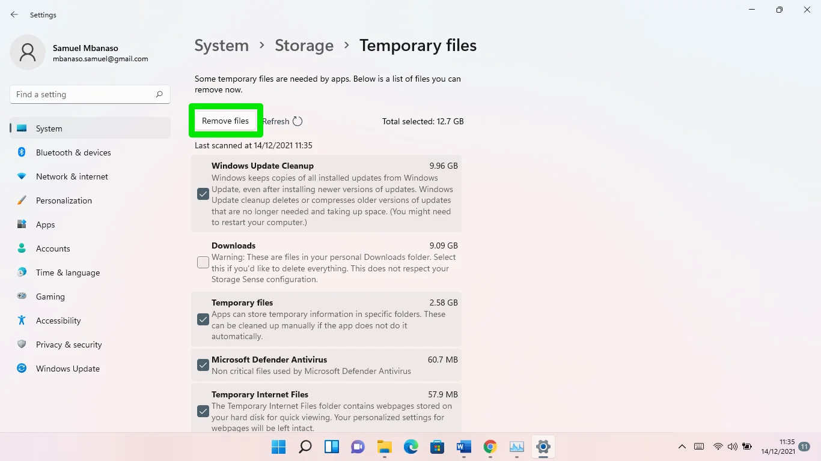
Task: Open clock and date 14/12/2021
Action: (778, 447)
